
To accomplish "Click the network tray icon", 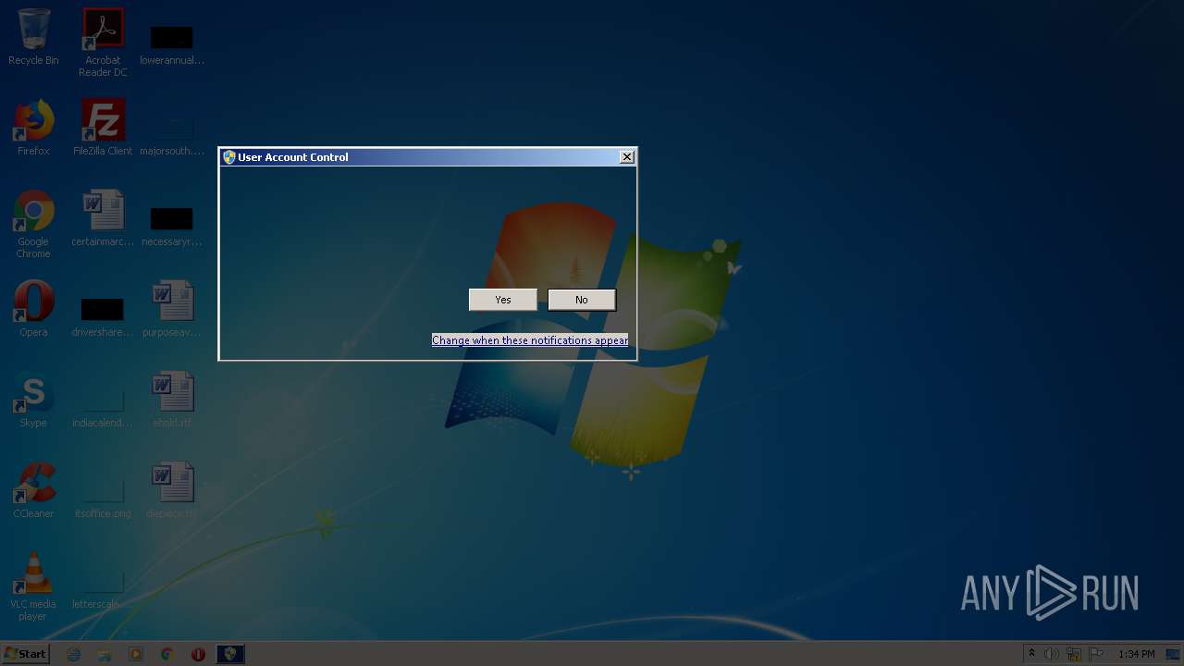I will click(x=1074, y=654).
